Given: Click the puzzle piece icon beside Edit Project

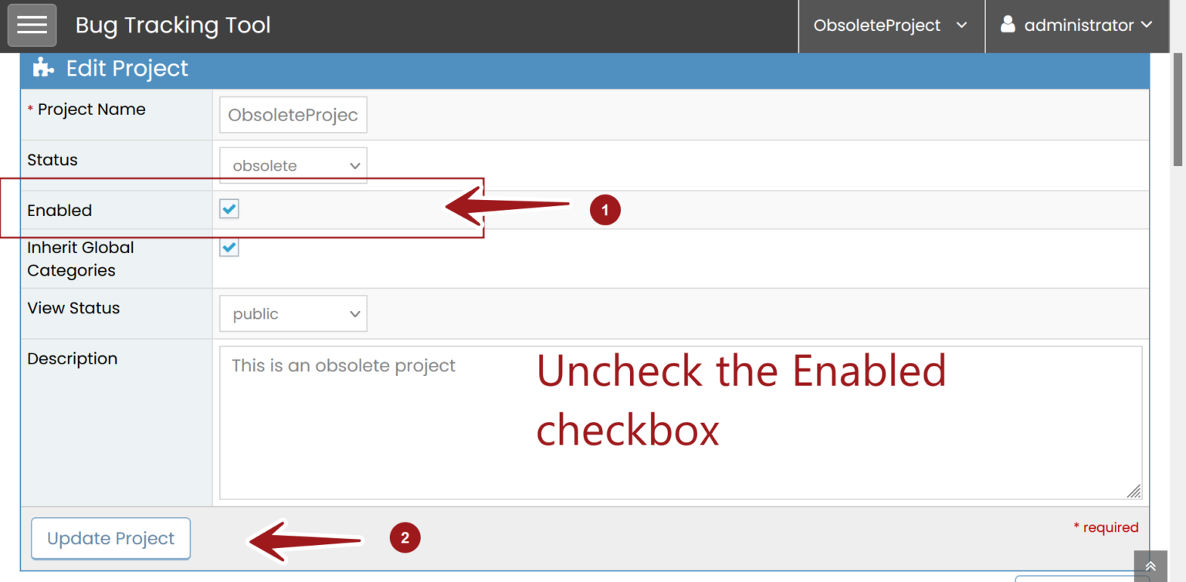Looking at the screenshot, I should (42, 68).
